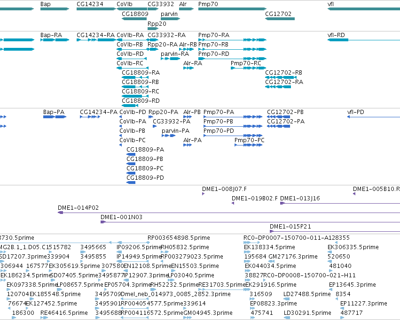The image size is (400, 320).
Task: Select the CG33932 gene label
Action: point(161,4)
